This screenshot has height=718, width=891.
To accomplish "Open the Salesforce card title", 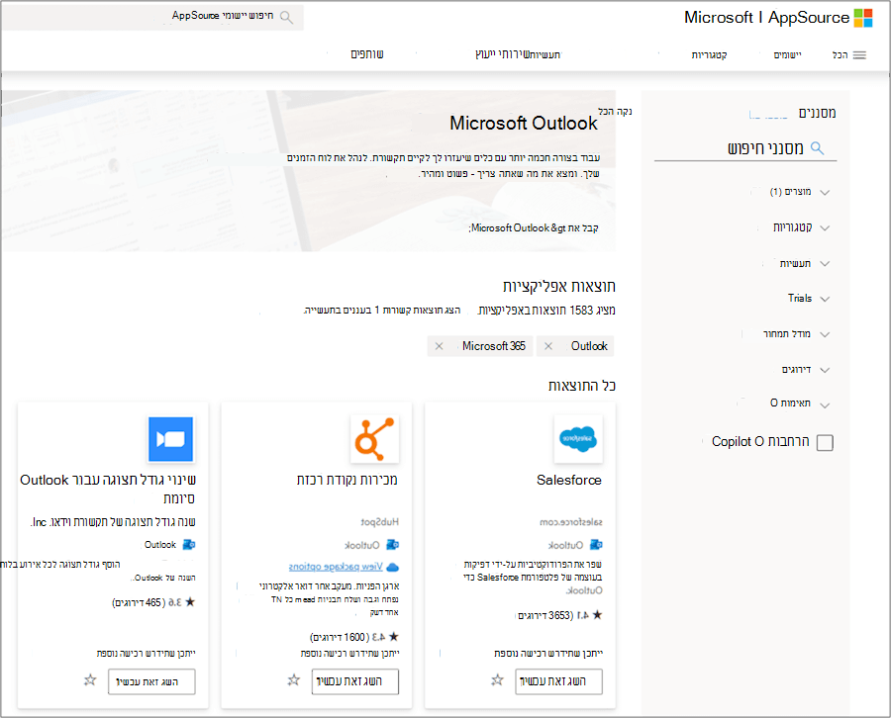I will coord(569,481).
